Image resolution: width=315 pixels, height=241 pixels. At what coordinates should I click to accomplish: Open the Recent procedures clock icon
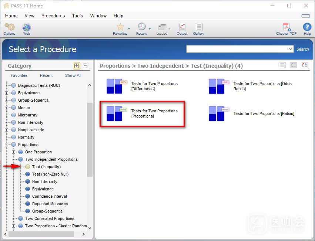141,28
